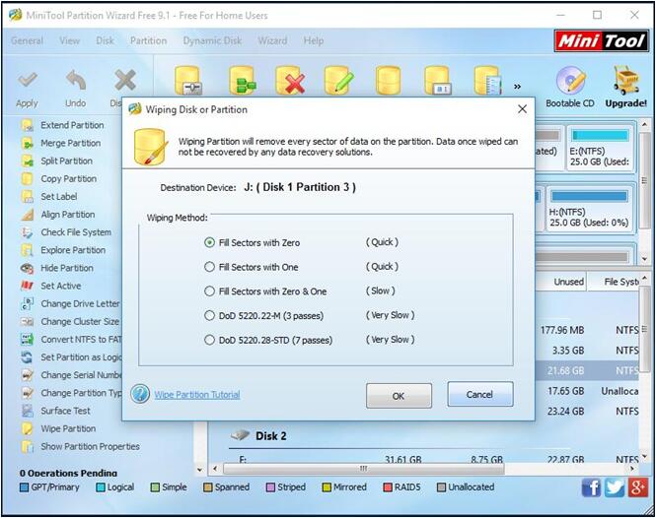
Task: Click Cancel in wipe dialog
Action: point(479,394)
